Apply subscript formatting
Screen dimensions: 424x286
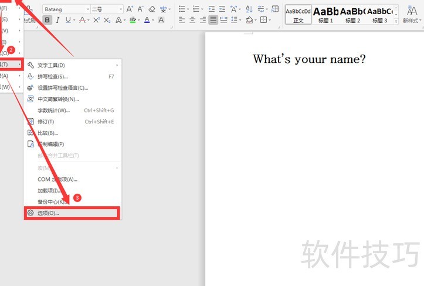(107, 20)
